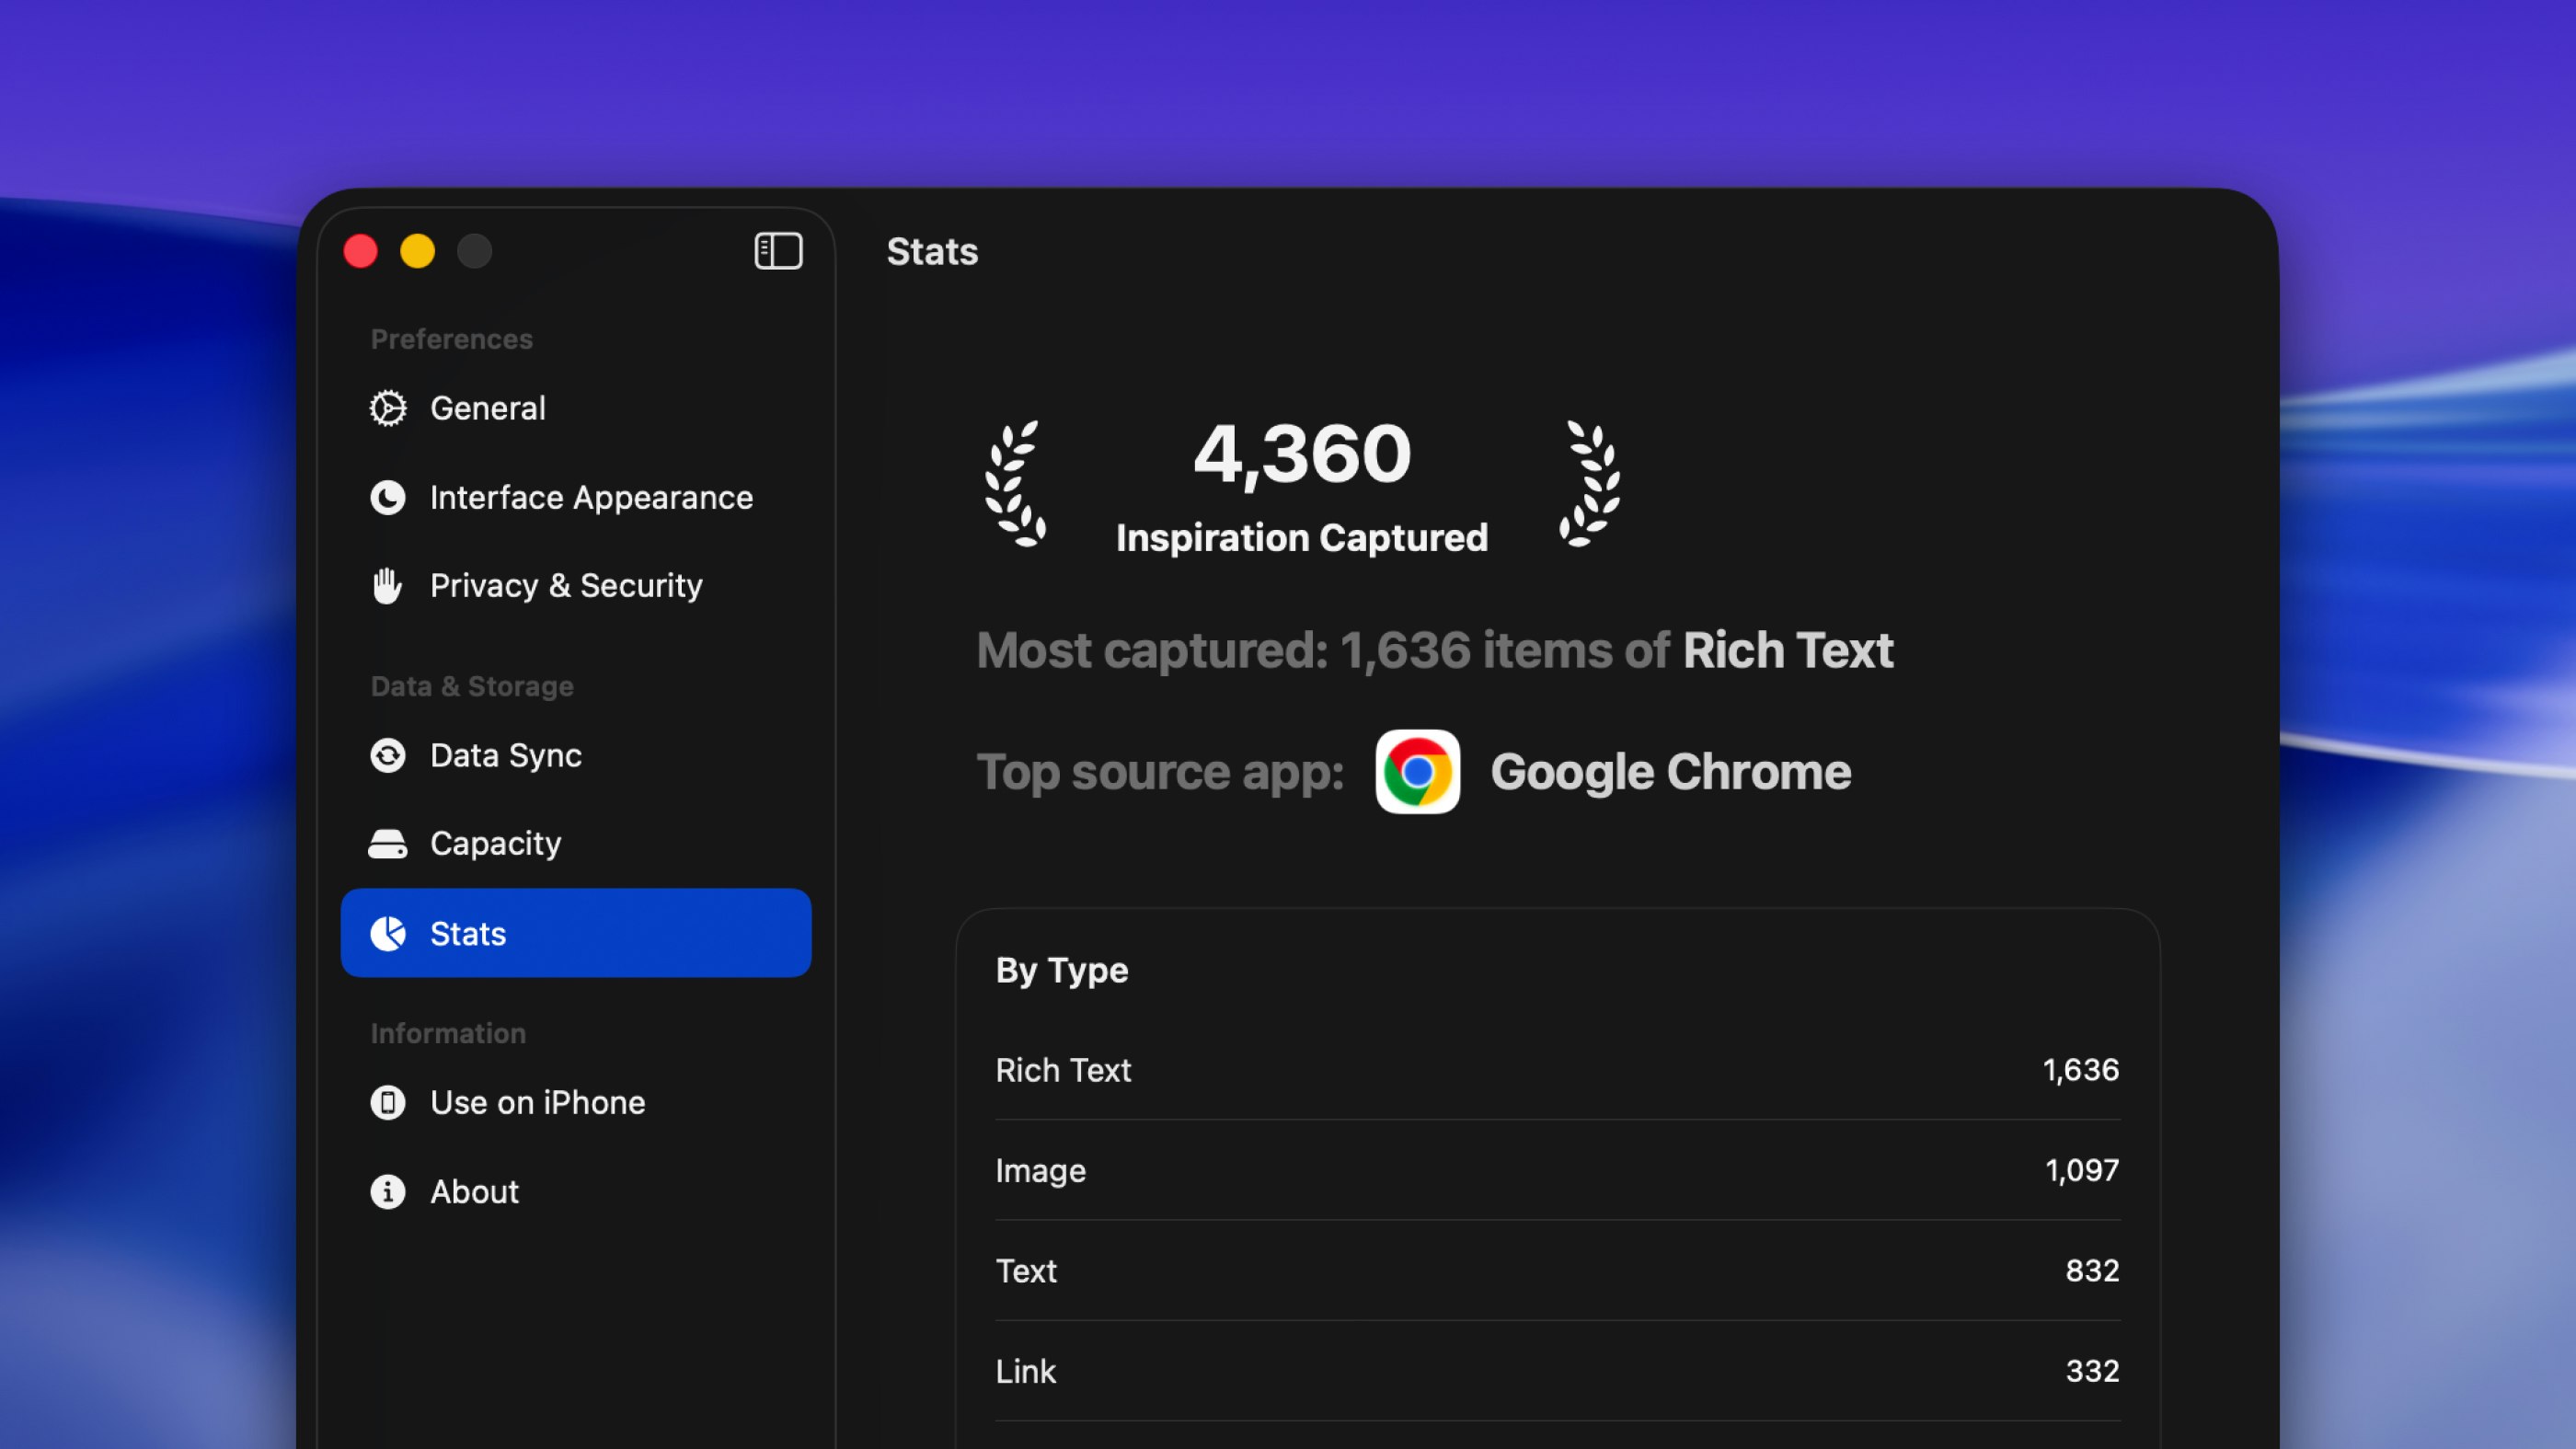Close the window with the red button
The width and height of the screenshot is (2576, 1449).
(361, 251)
